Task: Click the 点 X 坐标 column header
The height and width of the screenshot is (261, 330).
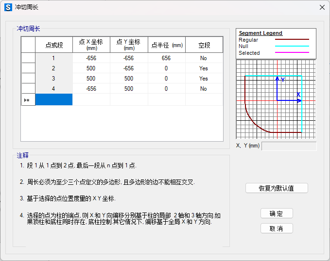Action: point(91,45)
